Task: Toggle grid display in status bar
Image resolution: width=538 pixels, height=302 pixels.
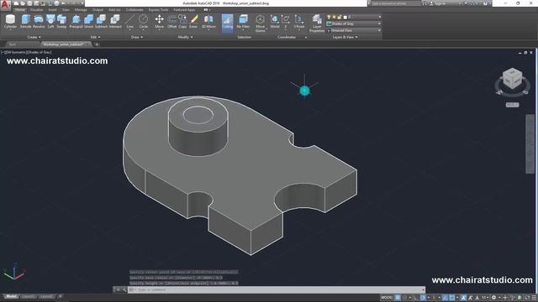Action: (398, 298)
